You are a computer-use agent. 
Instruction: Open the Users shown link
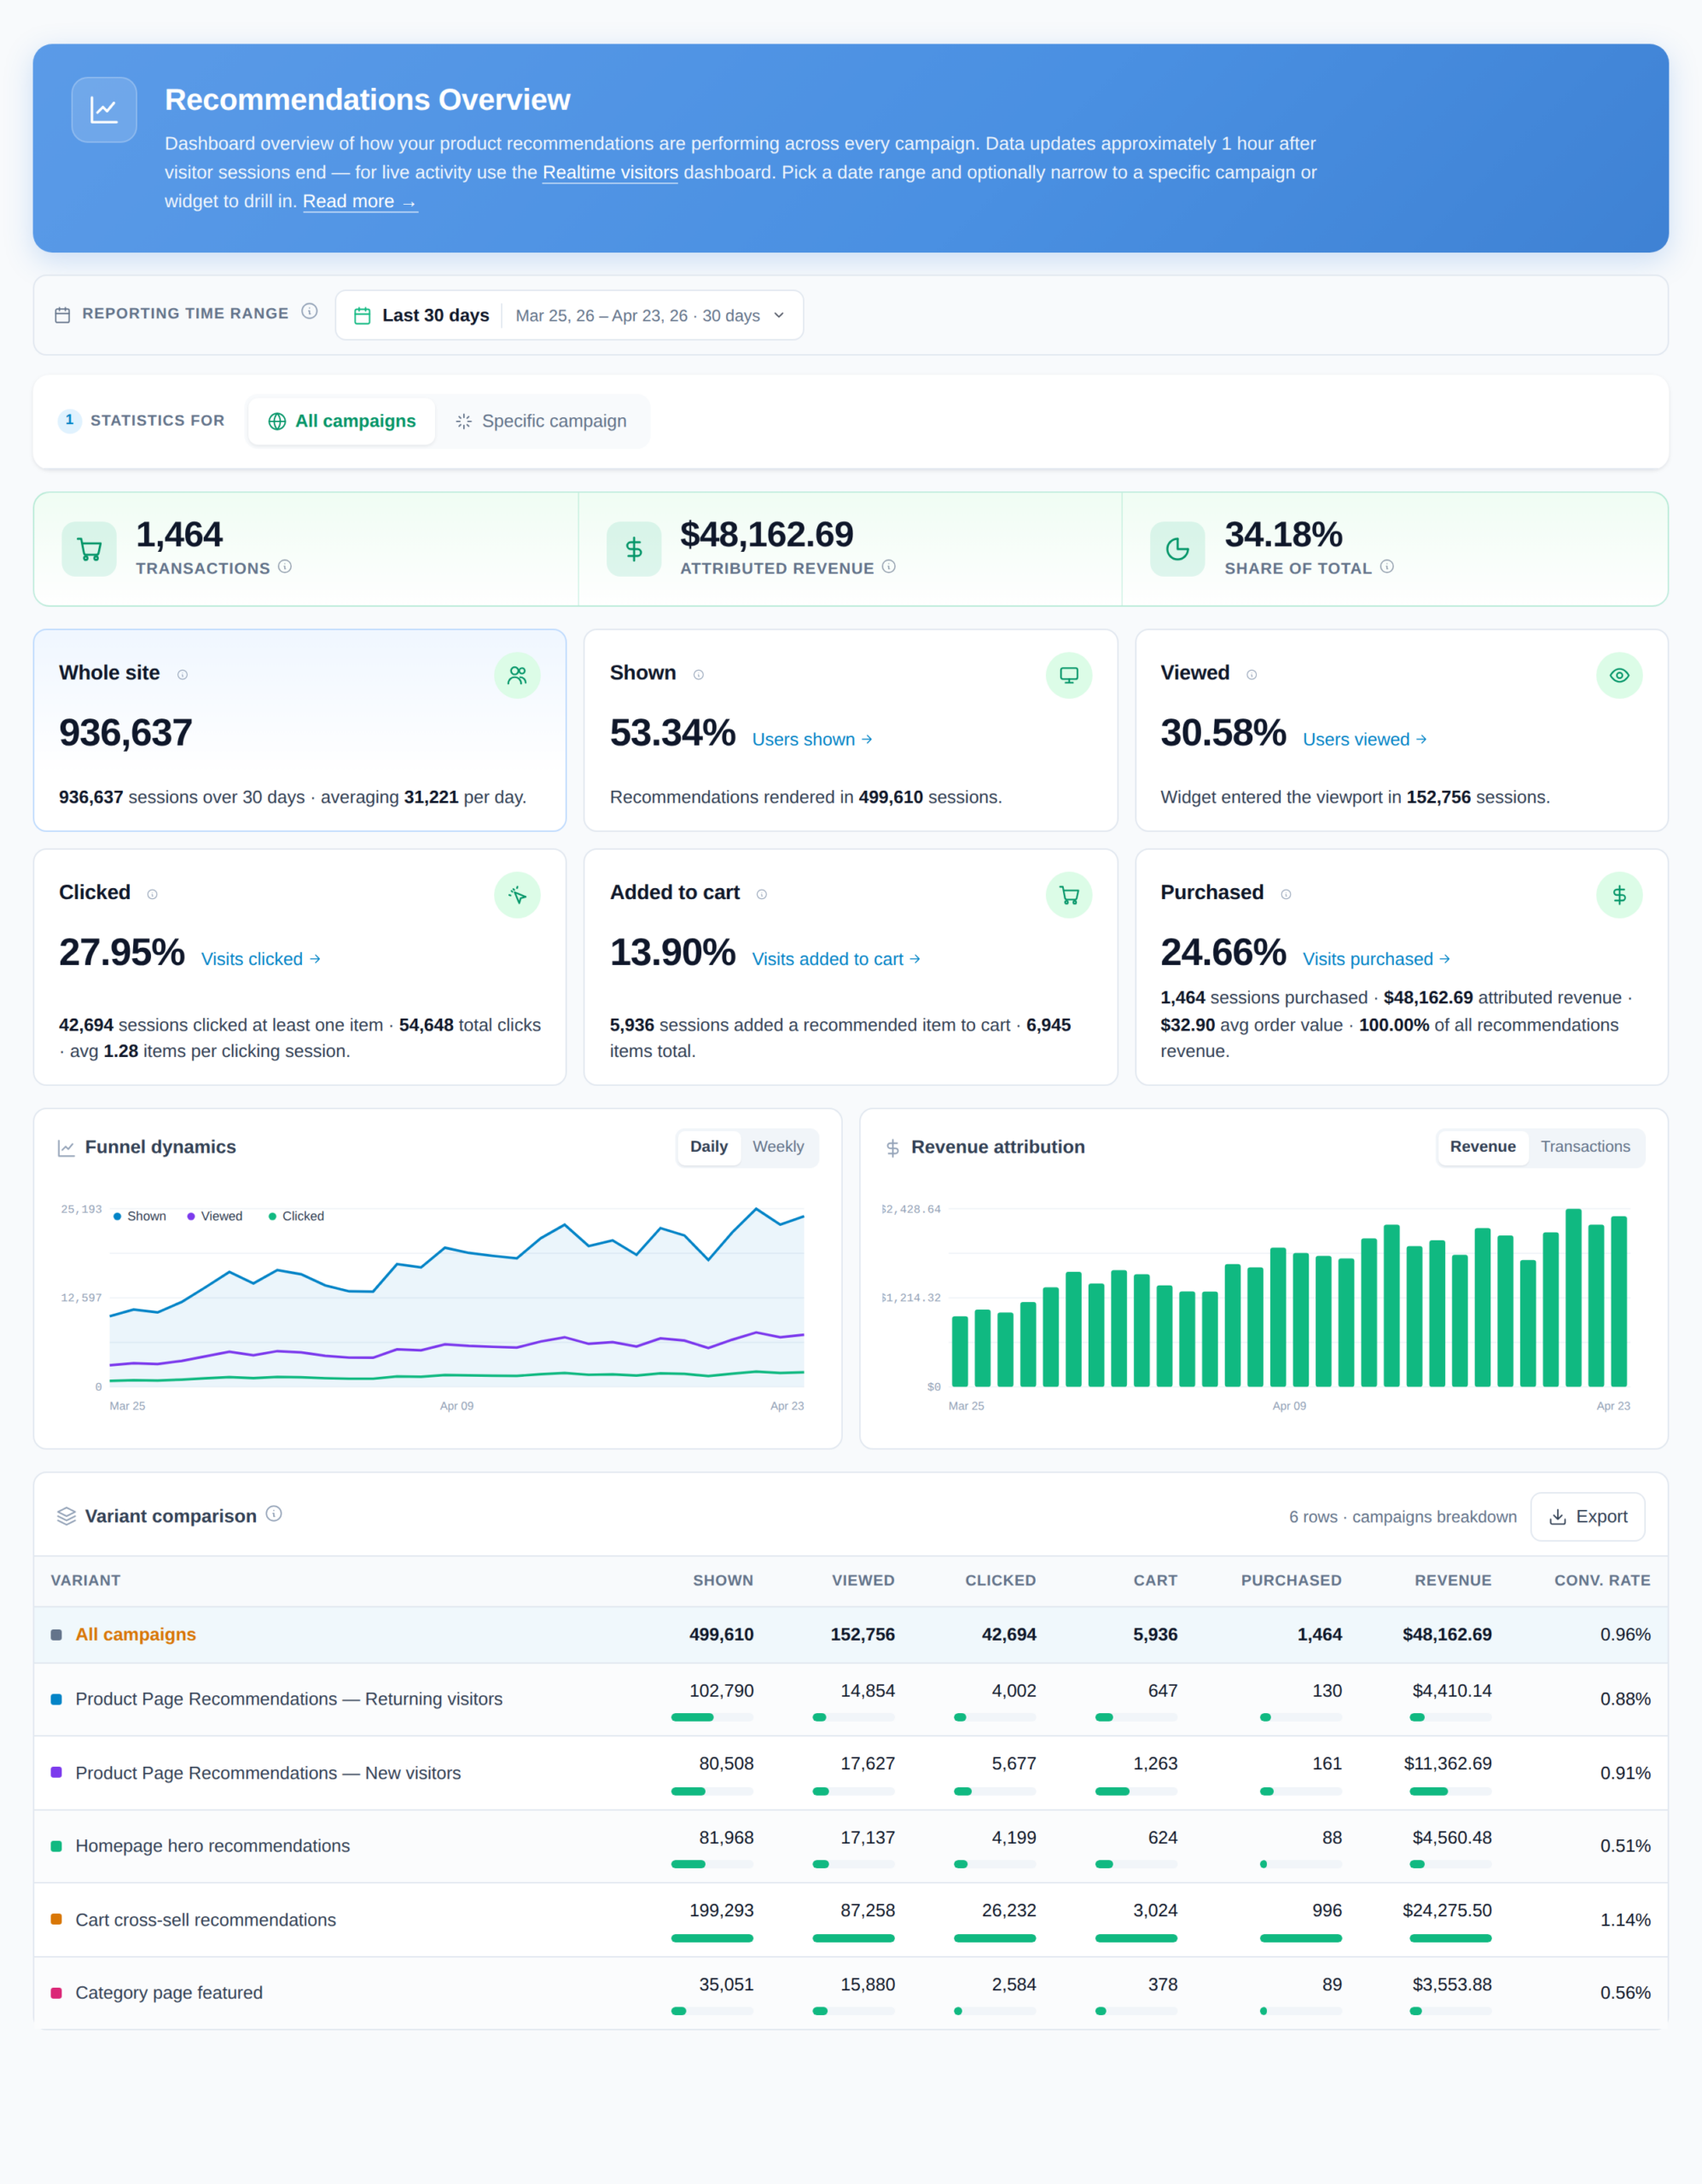point(812,740)
